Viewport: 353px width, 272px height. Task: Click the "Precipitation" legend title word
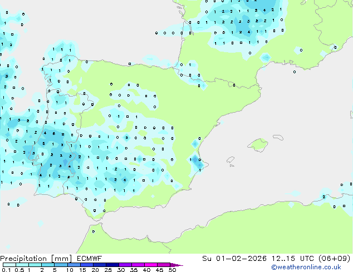(x=23, y=259)
